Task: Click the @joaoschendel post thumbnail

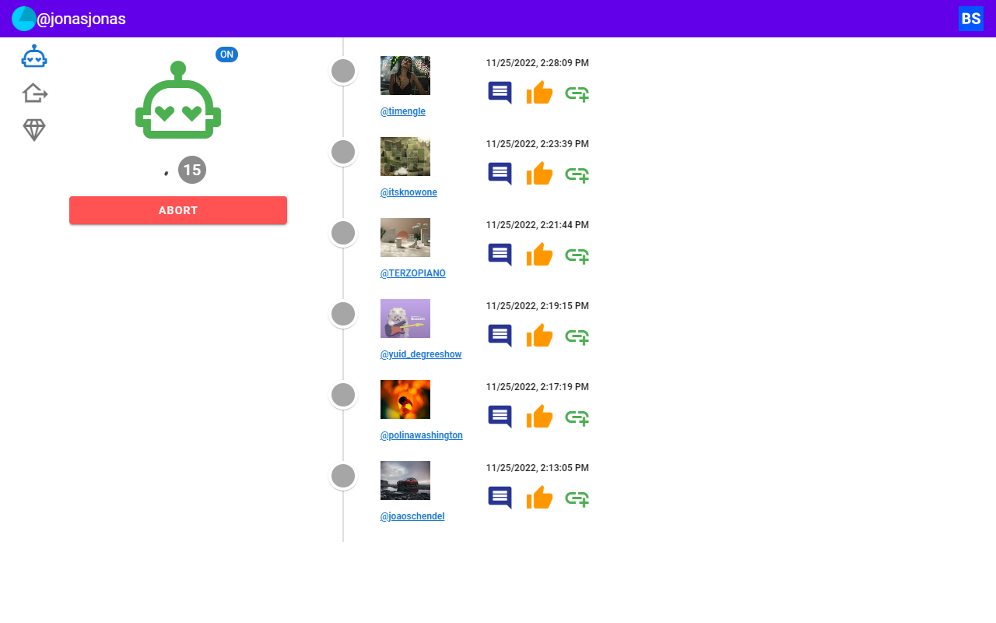Action: click(x=405, y=480)
